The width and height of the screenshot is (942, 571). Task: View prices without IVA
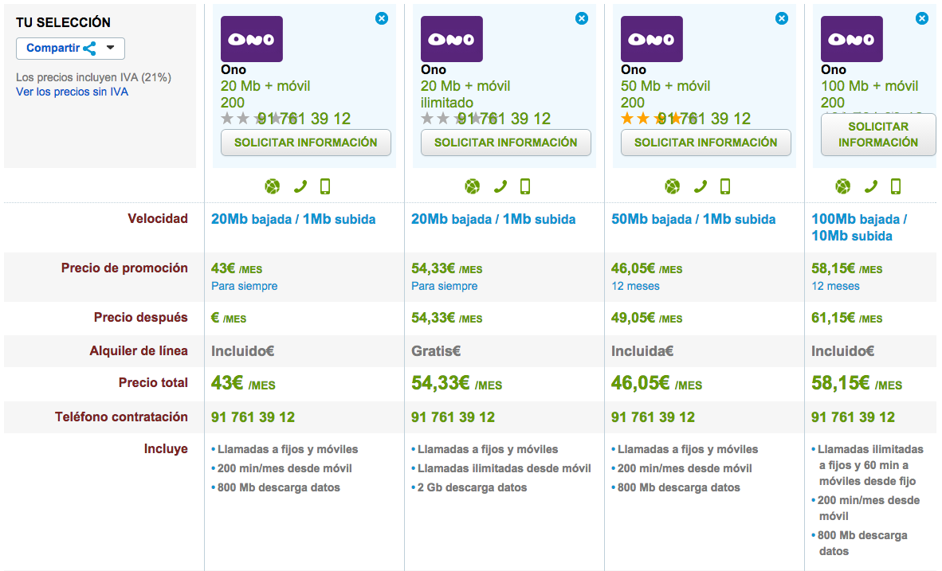[x=72, y=92]
